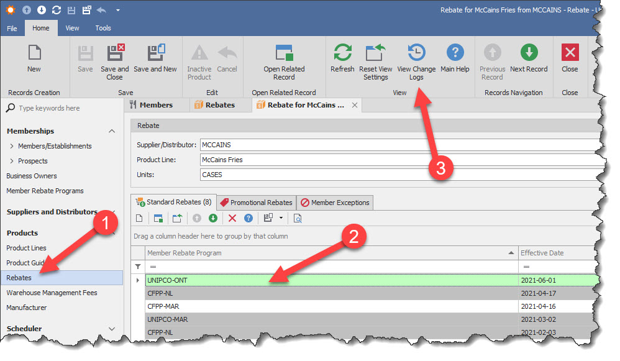Collapse the Memberships section
This screenshot has width=620, height=361.
[x=112, y=132]
